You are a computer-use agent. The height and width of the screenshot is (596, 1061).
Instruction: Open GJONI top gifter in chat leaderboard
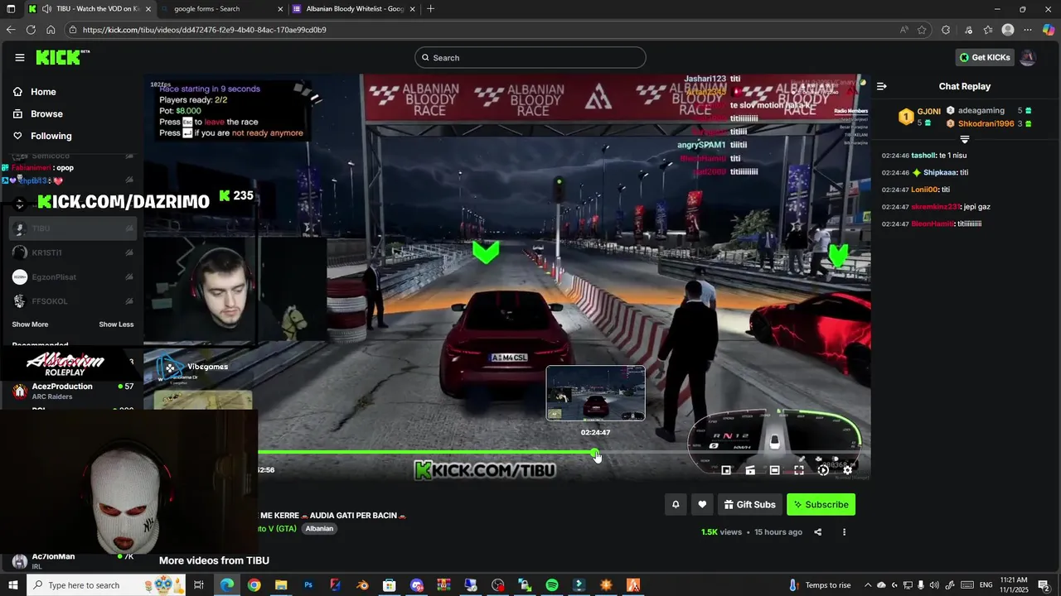click(x=920, y=117)
